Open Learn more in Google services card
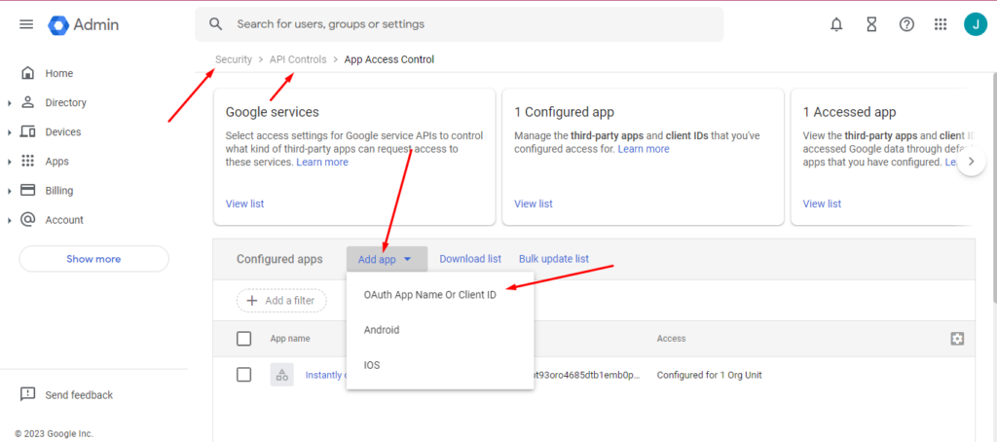This screenshot has width=997, height=442. (322, 163)
